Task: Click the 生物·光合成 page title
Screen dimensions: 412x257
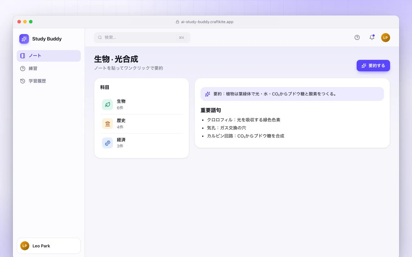Action: (x=116, y=59)
